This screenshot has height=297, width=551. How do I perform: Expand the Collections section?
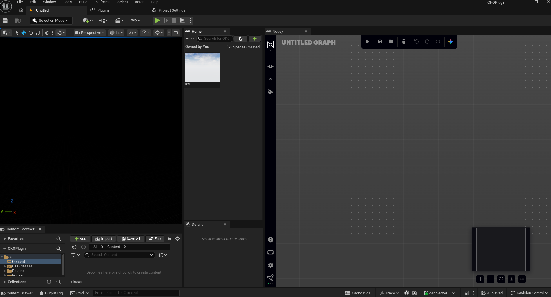point(5,282)
